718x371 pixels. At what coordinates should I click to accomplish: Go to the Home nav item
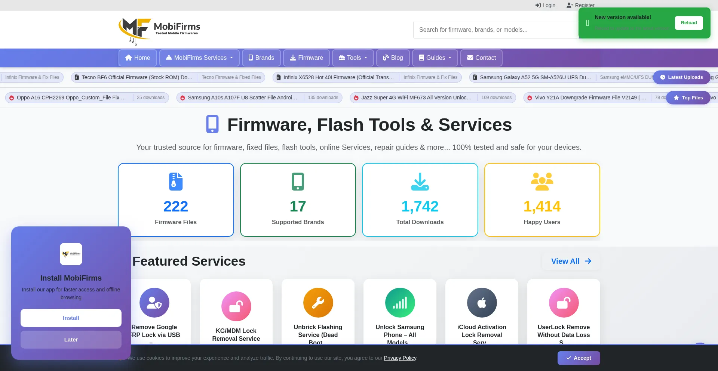(138, 58)
